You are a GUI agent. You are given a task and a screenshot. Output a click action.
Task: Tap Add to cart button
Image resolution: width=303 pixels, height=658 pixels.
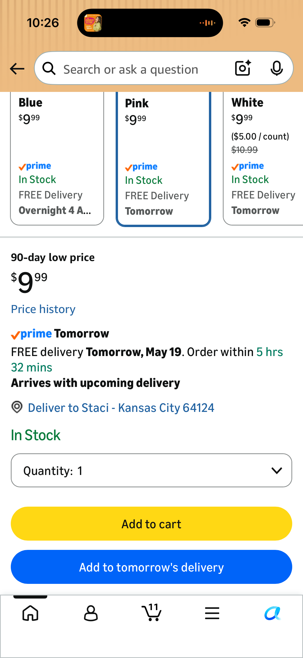click(151, 524)
